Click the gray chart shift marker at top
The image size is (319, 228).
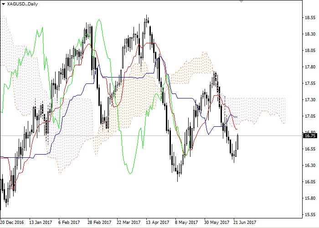point(241,1)
